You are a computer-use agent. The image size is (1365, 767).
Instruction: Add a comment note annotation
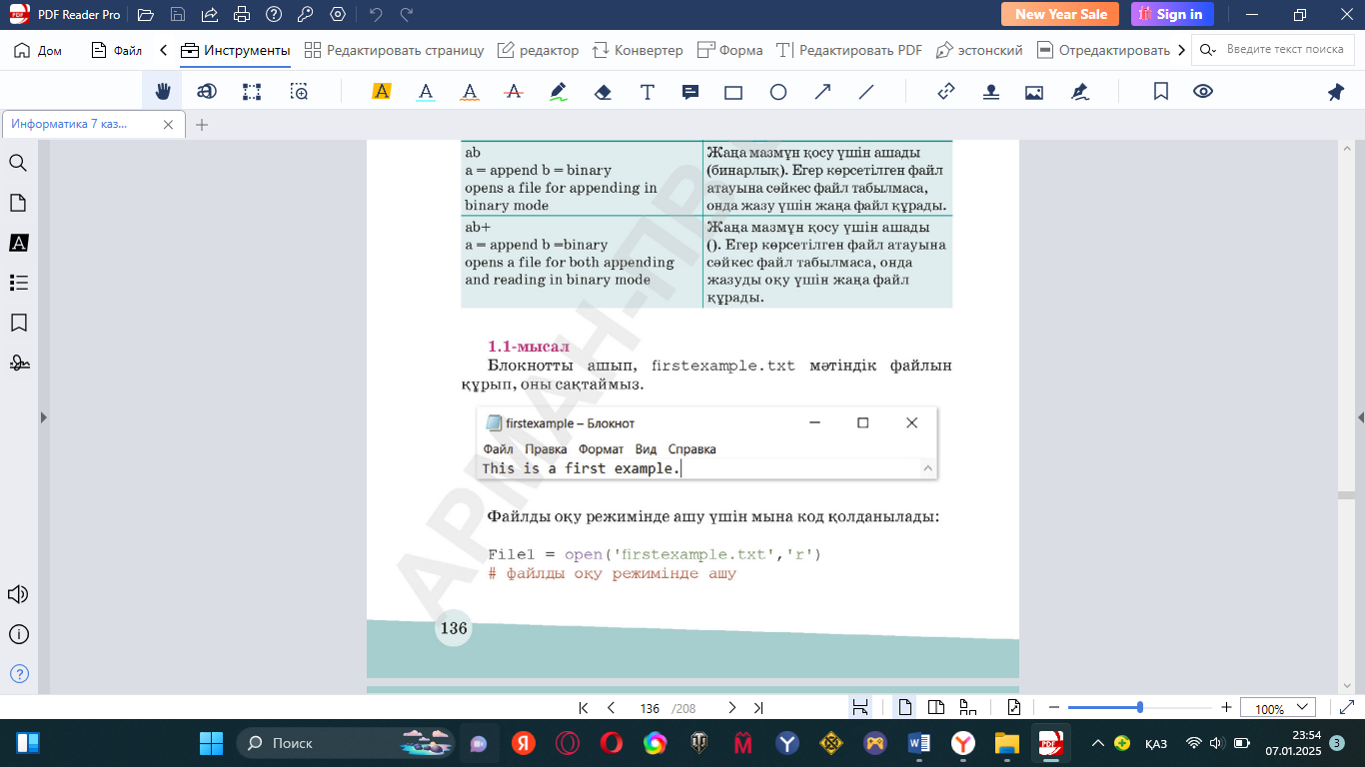tap(689, 92)
